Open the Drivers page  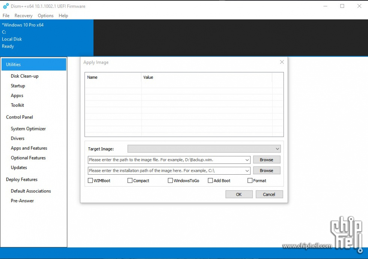click(x=18, y=138)
